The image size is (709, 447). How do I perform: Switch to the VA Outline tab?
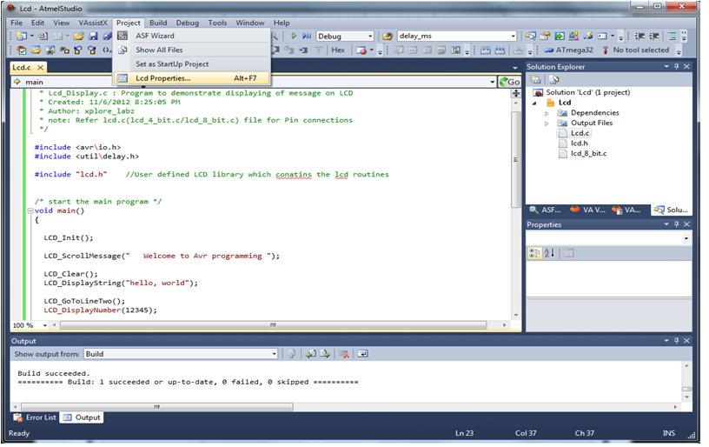tap(626, 210)
